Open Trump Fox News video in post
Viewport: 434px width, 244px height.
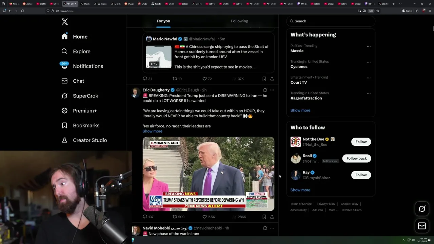(x=208, y=174)
